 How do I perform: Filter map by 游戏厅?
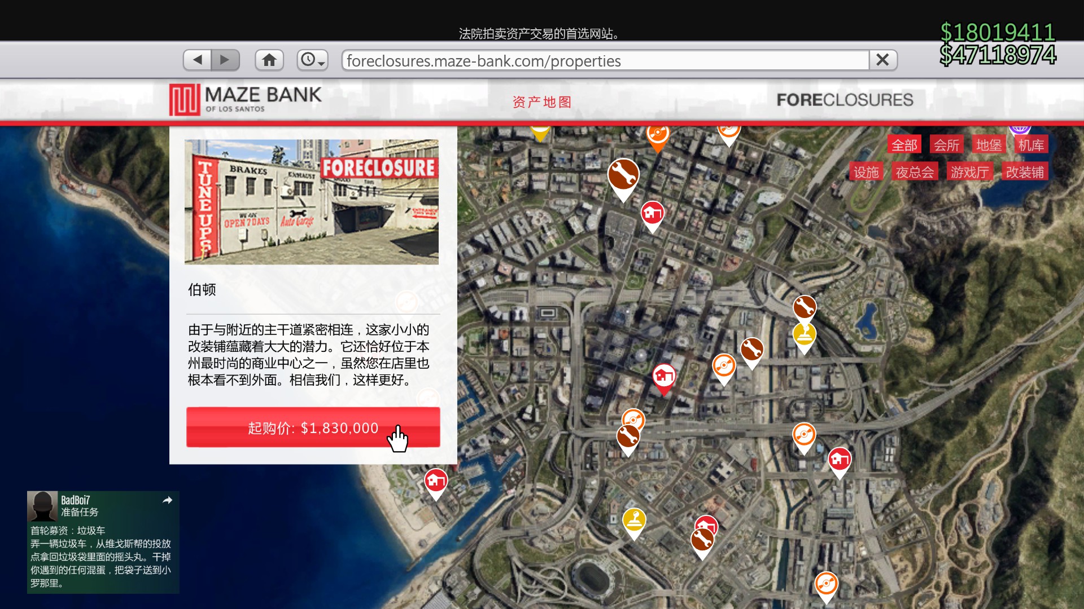point(969,172)
